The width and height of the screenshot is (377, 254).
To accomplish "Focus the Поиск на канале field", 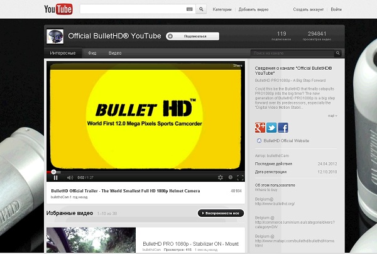I will pos(292,53).
